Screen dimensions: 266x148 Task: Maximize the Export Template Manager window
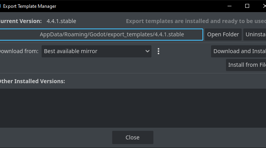pos(247,6)
